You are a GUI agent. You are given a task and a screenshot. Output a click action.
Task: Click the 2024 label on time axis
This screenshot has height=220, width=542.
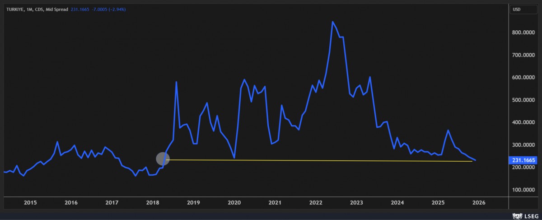coord(397,202)
